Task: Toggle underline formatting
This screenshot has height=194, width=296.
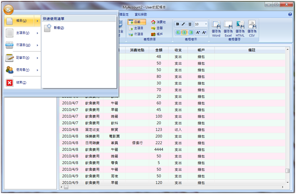Action: point(190,24)
